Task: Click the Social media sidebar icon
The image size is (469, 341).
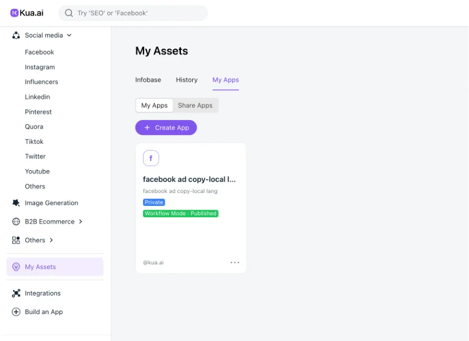Action: (x=16, y=35)
